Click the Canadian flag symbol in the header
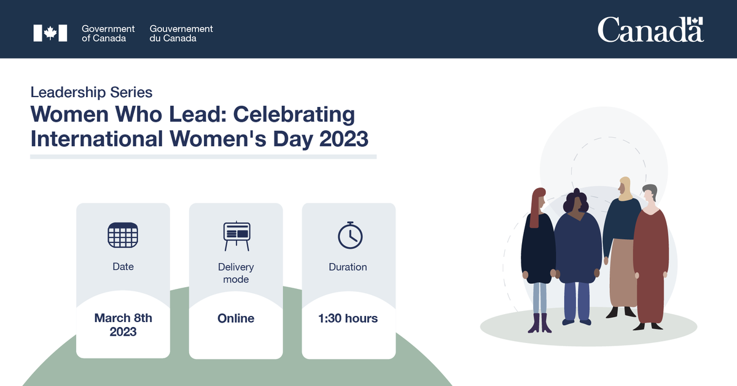737x386 pixels. (50, 33)
